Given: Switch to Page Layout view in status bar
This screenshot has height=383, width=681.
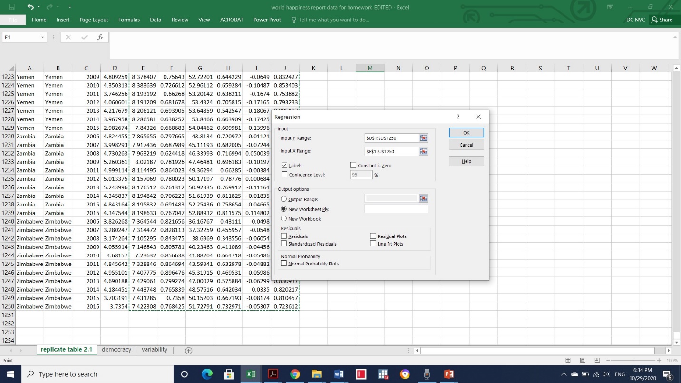Looking at the screenshot, I should pos(583,360).
